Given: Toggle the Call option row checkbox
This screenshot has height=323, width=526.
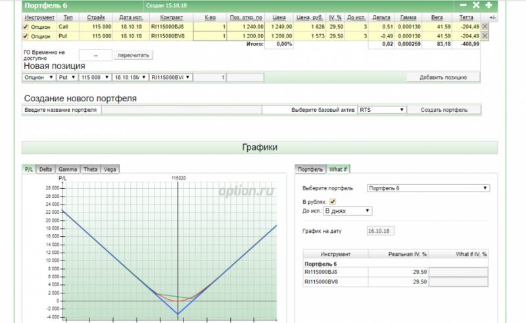Looking at the screenshot, I should click(x=26, y=27).
